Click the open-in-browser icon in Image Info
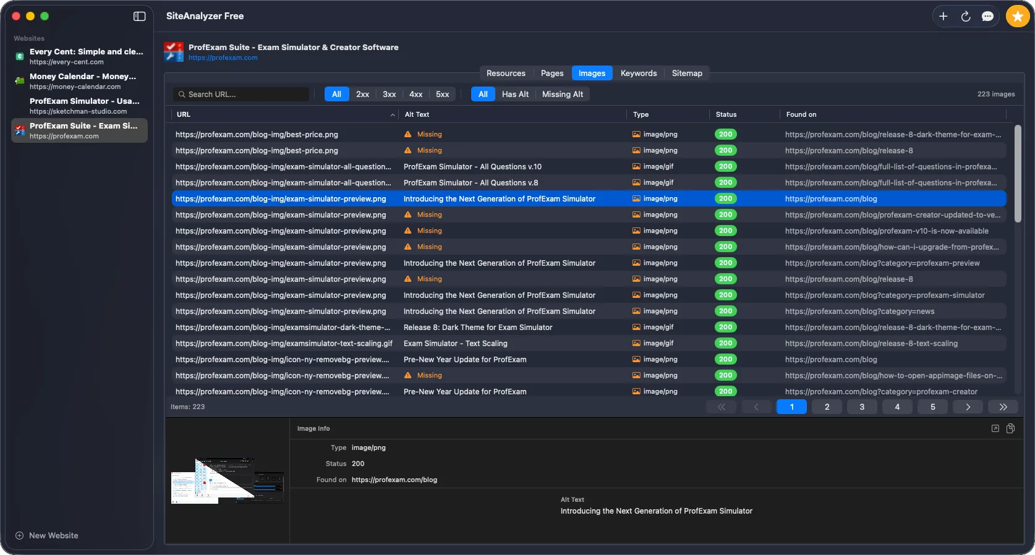 (x=995, y=428)
